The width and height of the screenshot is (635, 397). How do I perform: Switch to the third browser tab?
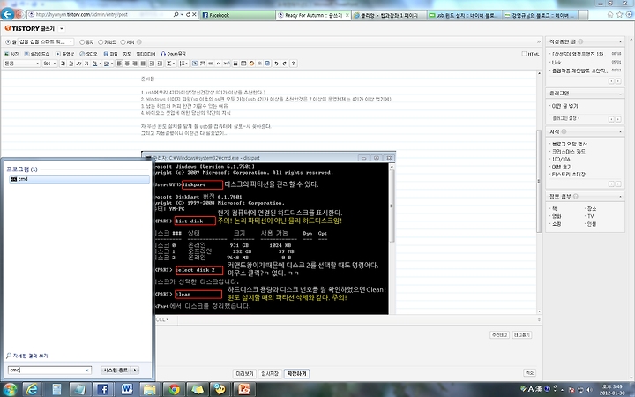point(389,15)
